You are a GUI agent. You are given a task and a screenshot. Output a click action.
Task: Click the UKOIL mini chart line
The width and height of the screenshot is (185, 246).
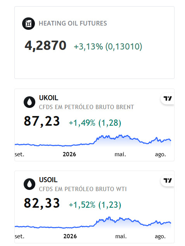click(93, 141)
